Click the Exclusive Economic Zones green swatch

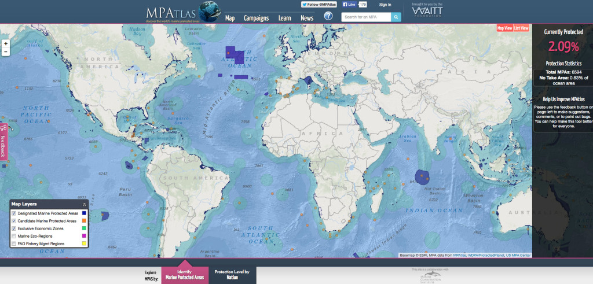(x=85, y=228)
